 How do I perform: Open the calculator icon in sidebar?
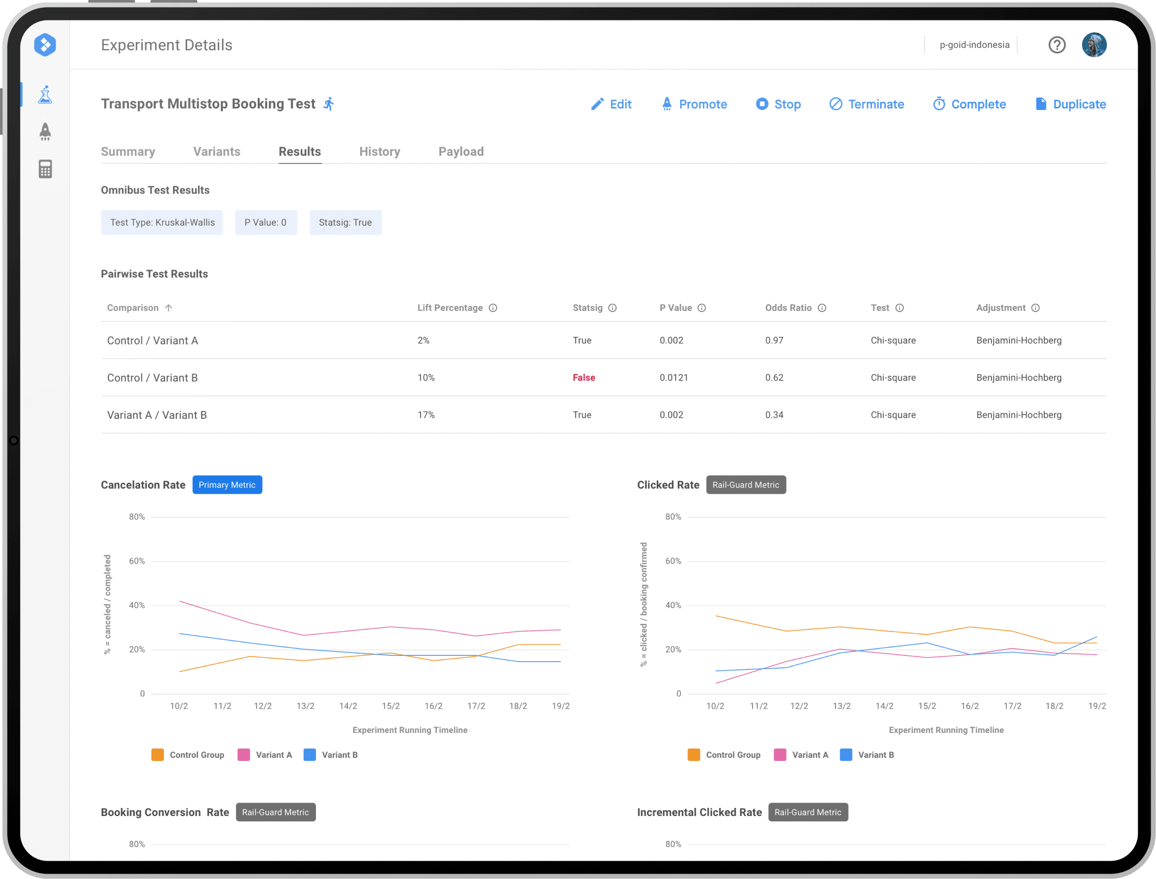coord(45,169)
